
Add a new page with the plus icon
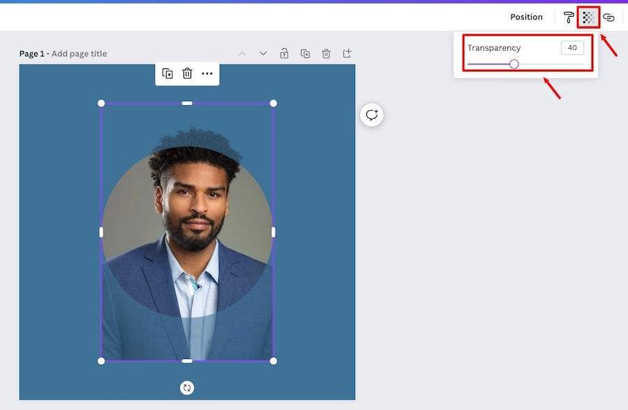point(347,53)
